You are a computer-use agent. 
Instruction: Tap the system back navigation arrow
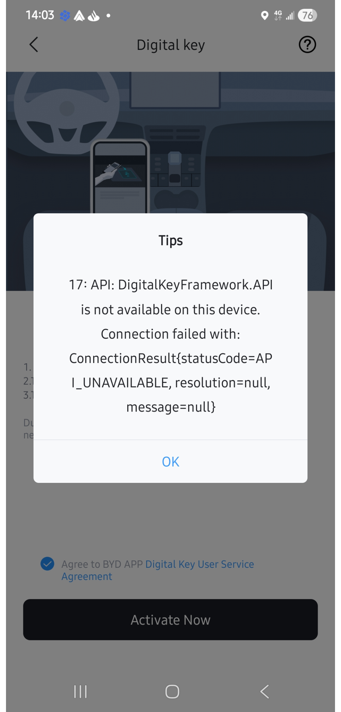265,691
